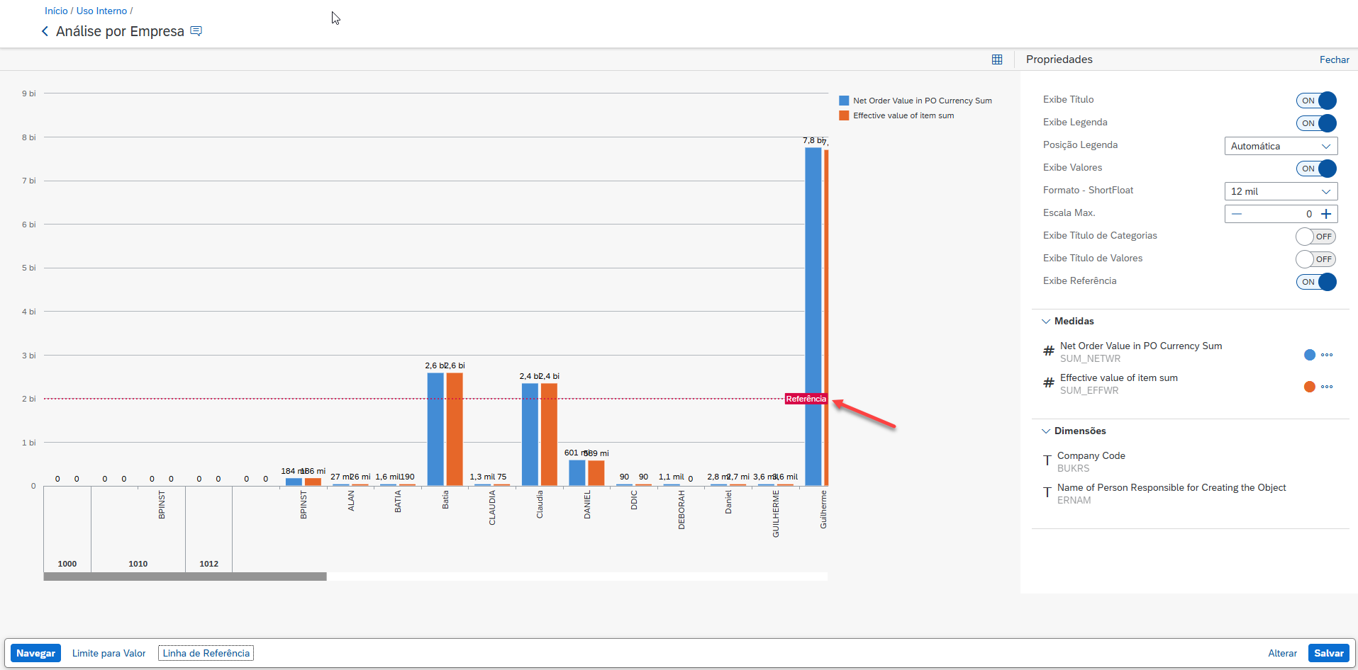Screen dimensions: 1358x670
Task: Click the back arrow beside Análise por Empresa
Action: [x=45, y=31]
